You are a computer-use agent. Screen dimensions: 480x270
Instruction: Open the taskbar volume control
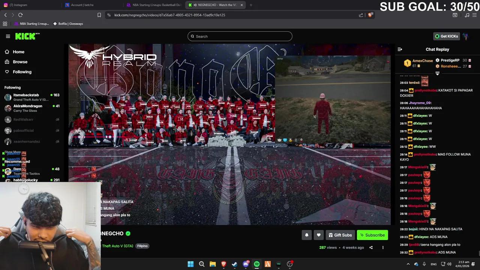pyautogui.click(x=449, y=264)
